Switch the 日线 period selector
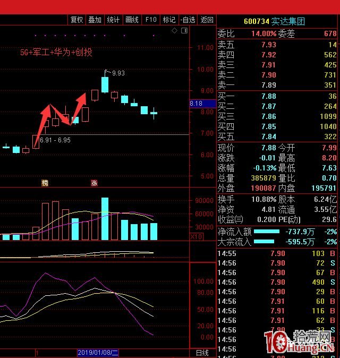Image resolution: width=340 pixels, height=358 pixels. (x=202, y=353)
